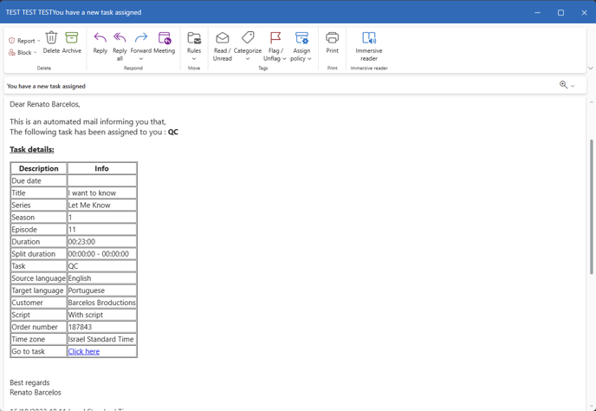Follow the "Click here" task link
Viewport: 596px width, 411px height.
pos(84,351)
